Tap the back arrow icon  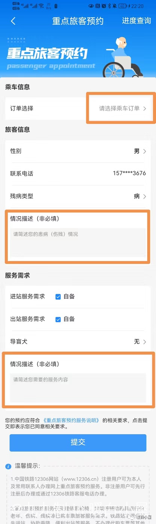[13, 21]
